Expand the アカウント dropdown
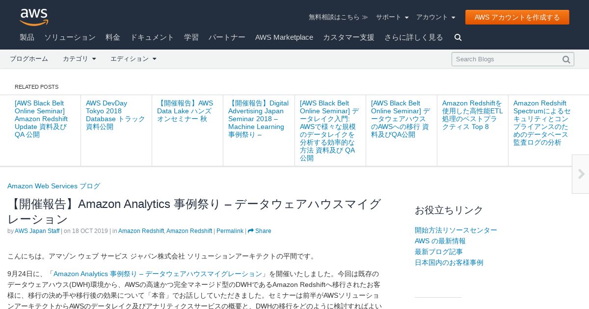 [x=436, y=17]
